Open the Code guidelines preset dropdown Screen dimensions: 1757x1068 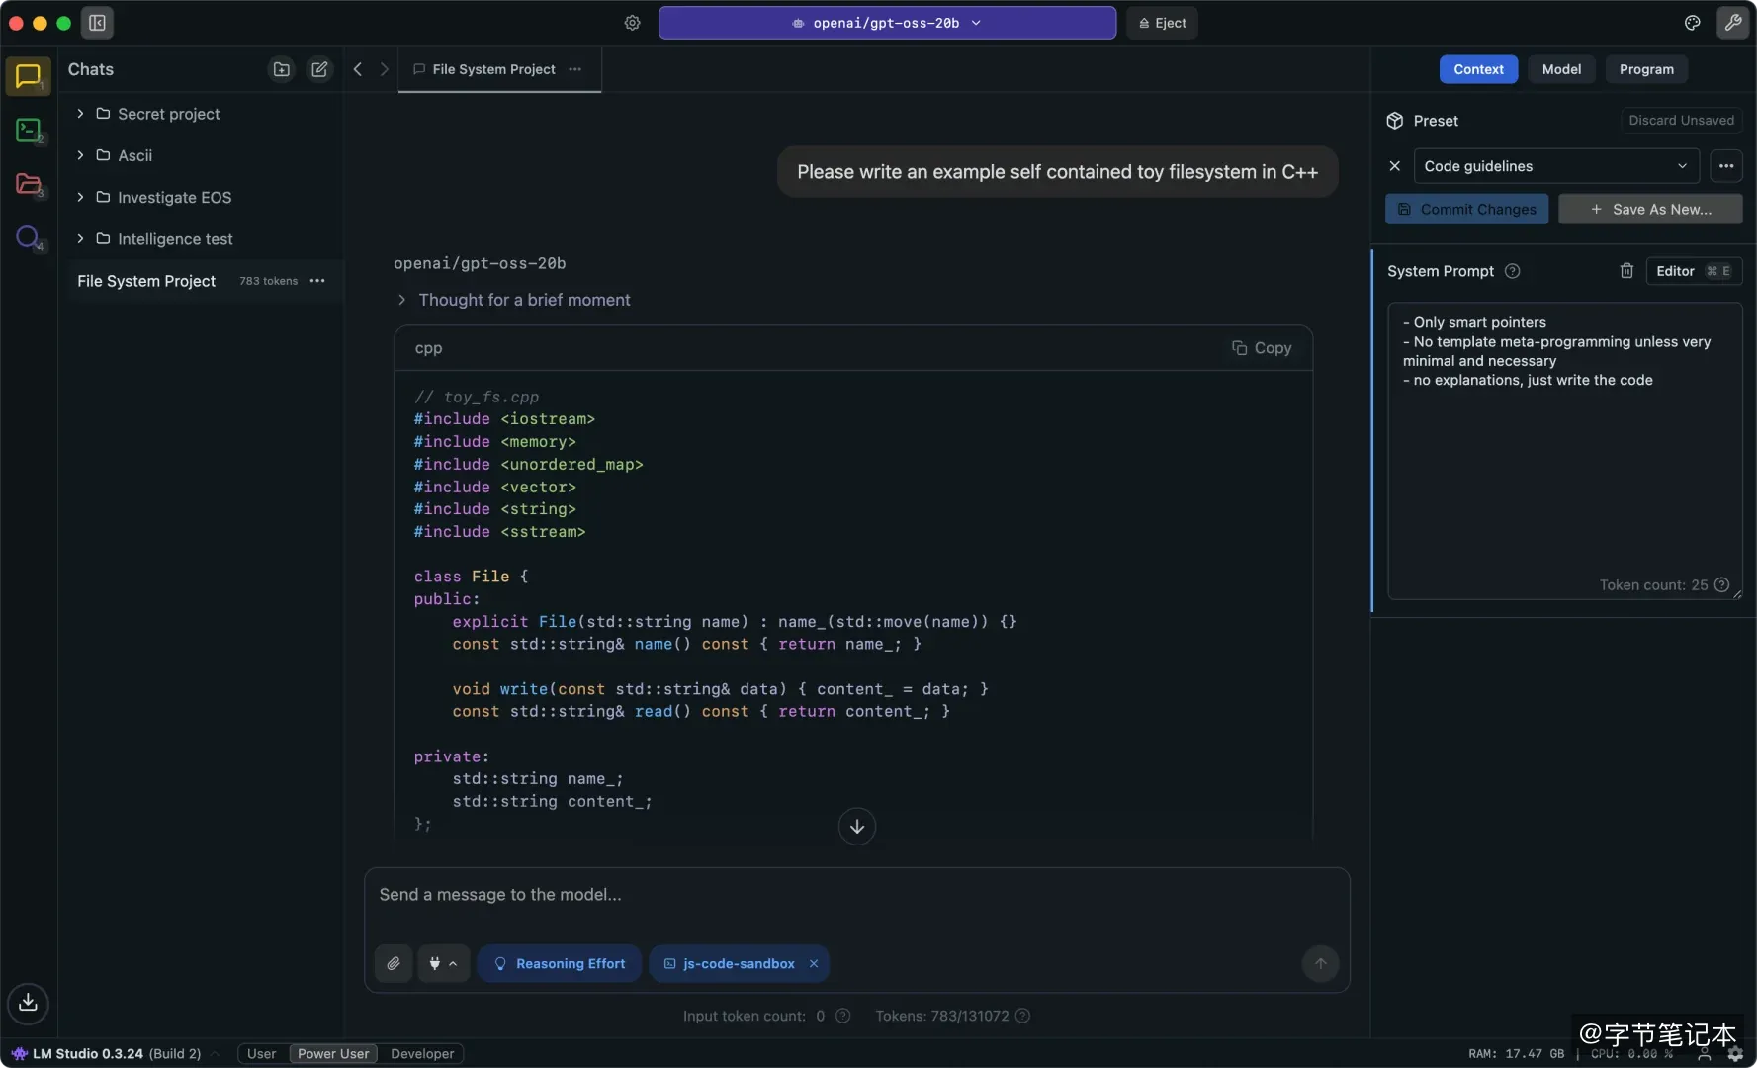point(1556,166)
